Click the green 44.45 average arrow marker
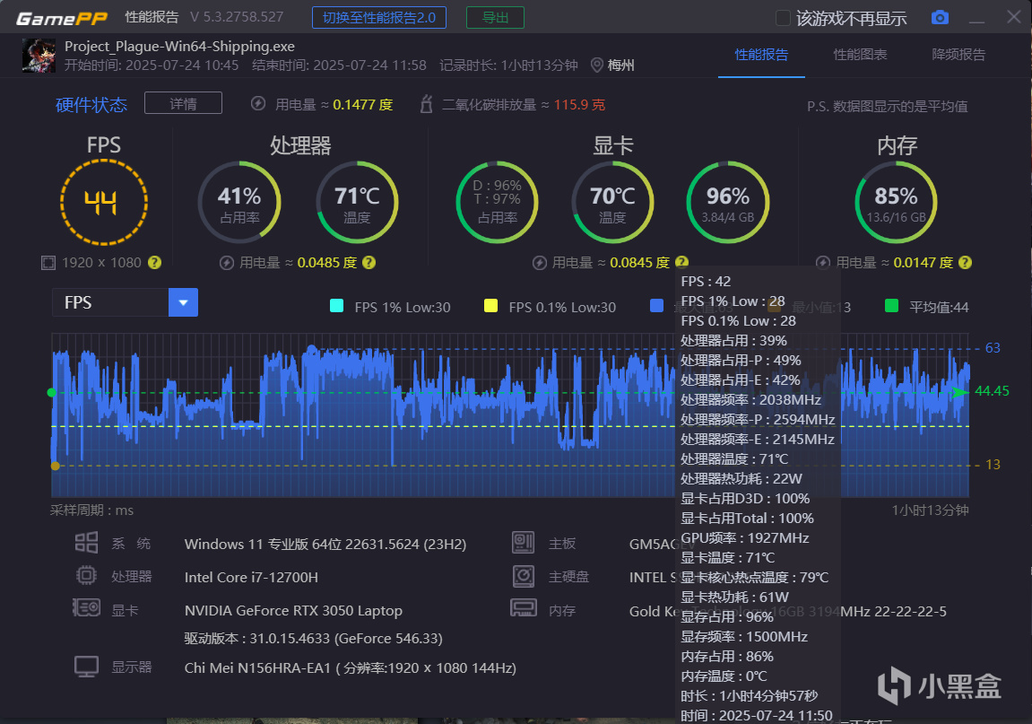Screen dimensions: 1032x724 click(961, 392)
